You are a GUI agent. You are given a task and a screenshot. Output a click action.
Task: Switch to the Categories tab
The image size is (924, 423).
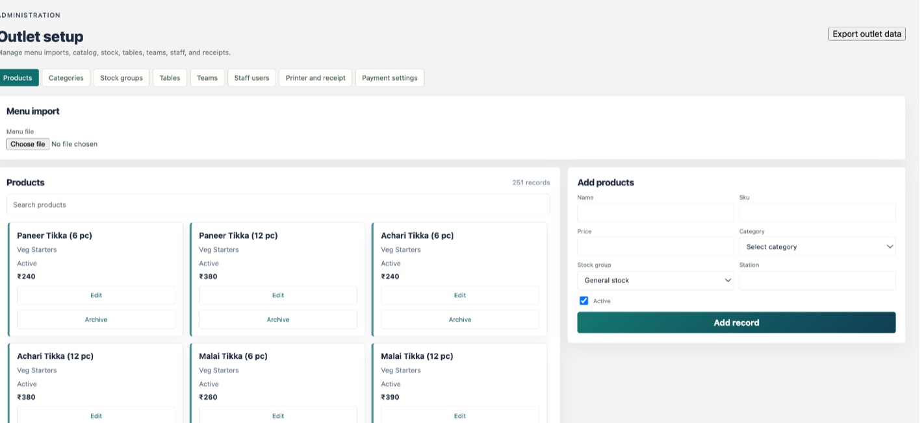tap(66, 78)
